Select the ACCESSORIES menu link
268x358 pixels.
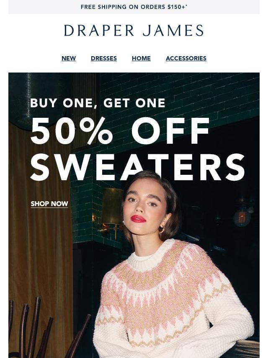point(186,58)
